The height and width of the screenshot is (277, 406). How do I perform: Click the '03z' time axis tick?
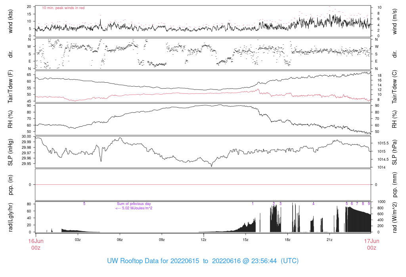(x=78, y=240)
